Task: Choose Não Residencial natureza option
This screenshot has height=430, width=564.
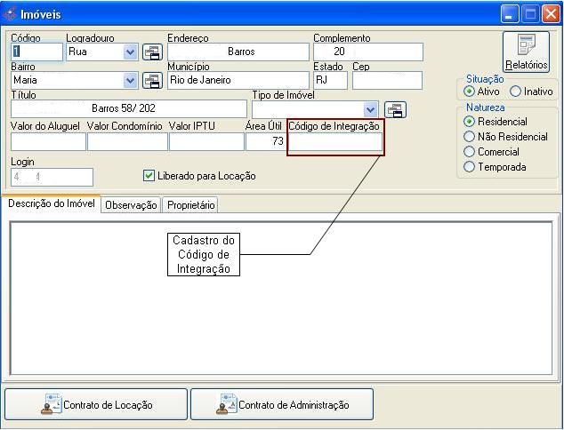Action: (470, 137)
